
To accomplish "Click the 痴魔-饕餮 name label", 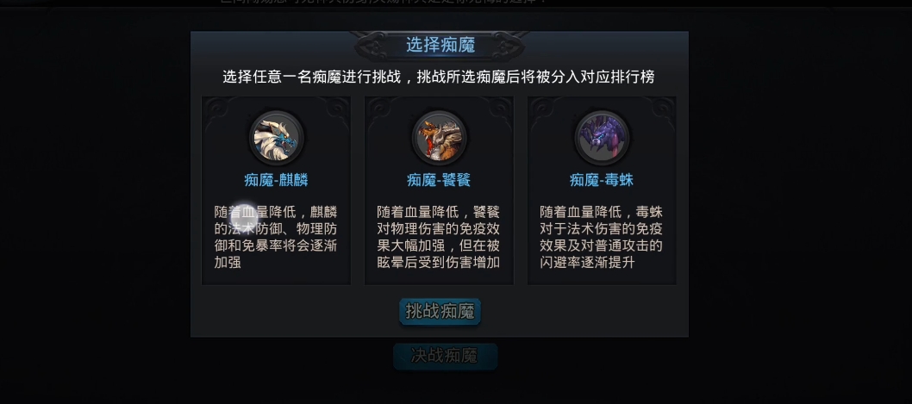I will pos(439,180).
